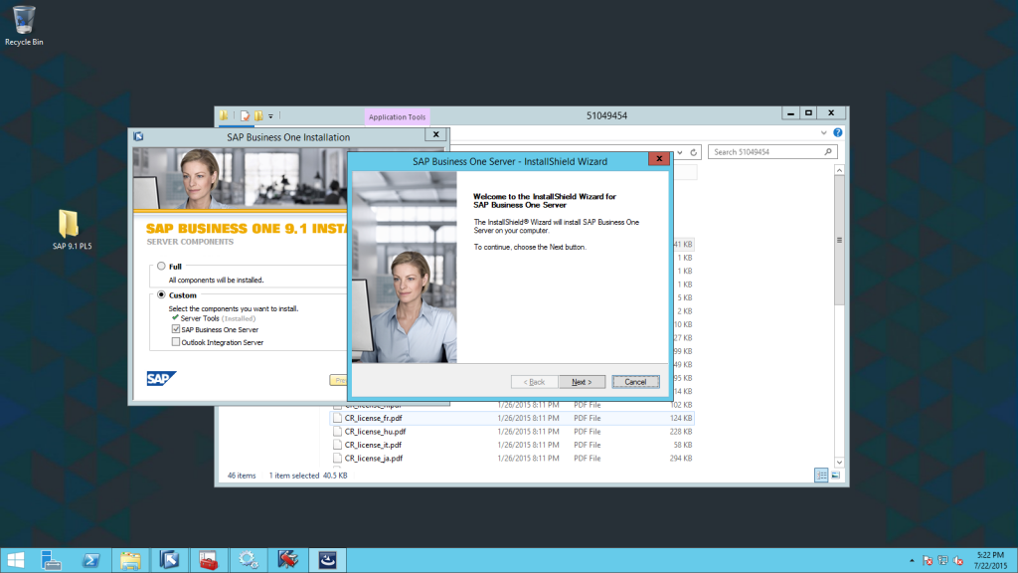Viewport: 1018px width, 573px height.
Task: Click the CR_license_hu.pdf file icon
Action: (x=338, y=432)
